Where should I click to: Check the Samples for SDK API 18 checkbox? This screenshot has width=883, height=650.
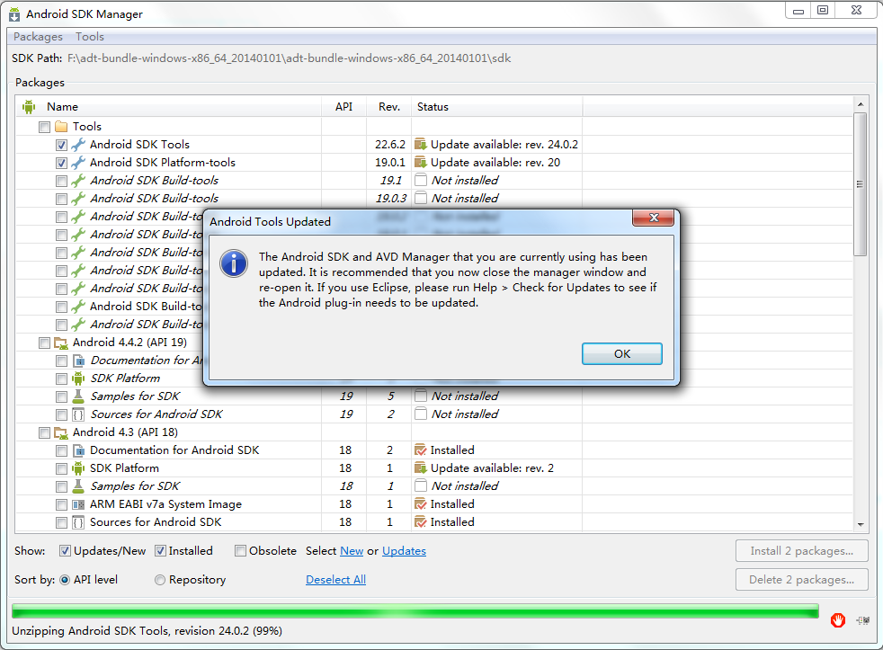coord(61,486)
